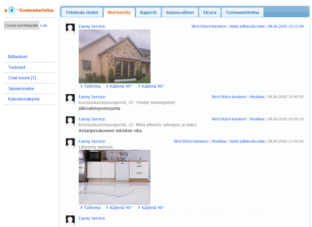Rotate house photo clockwise 90 degrees
312x227 pixels.
(x=119, y=86)
